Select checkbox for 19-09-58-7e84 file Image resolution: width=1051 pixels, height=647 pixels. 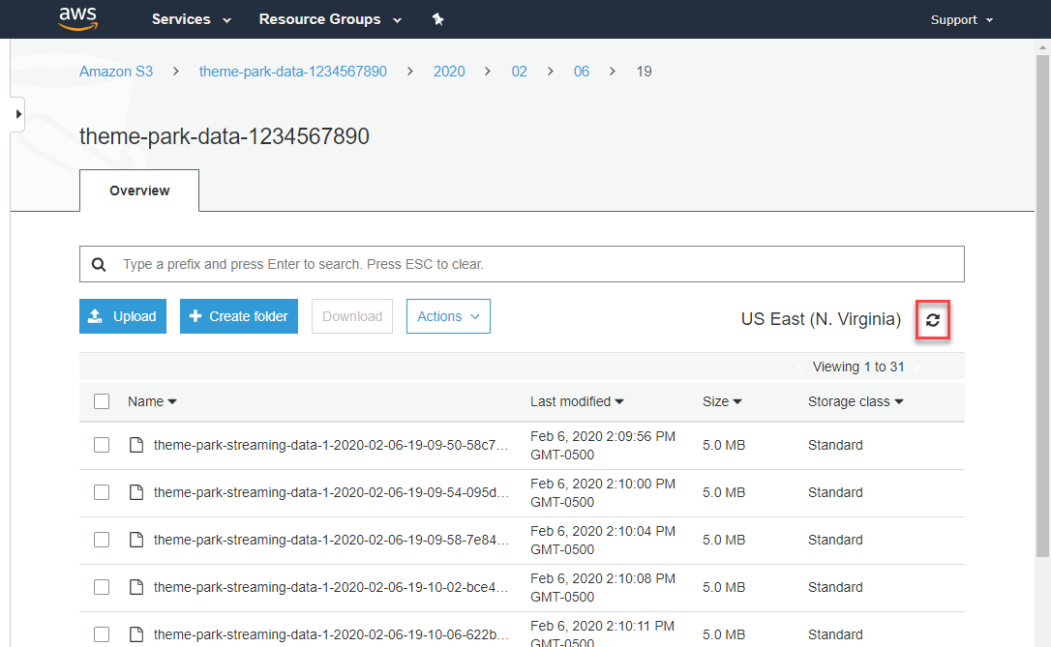(x=102, y=540)
